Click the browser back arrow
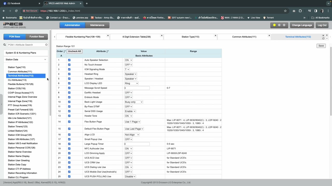This screenshot has height=186, width=332. tap(4, 11)
